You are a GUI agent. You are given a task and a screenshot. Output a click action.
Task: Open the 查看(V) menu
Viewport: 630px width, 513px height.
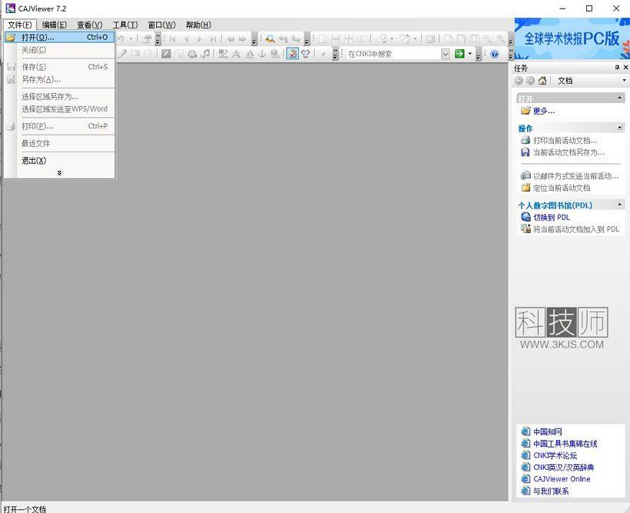90,25
